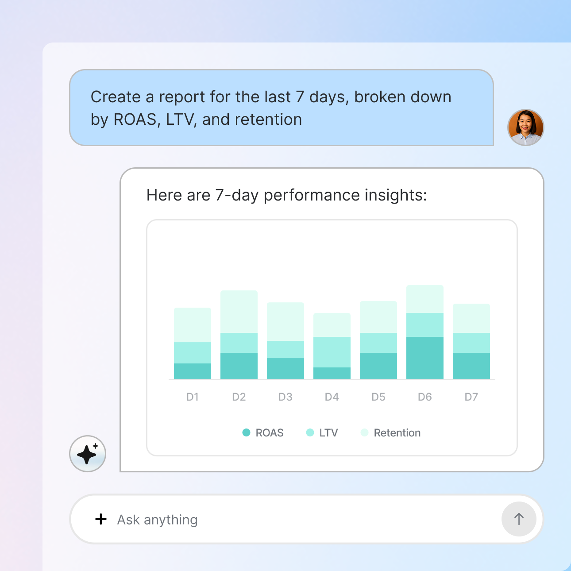Viewport: 571px width, 571px height.
Task: Click the Retention text label
Action: tap(397, 432)
